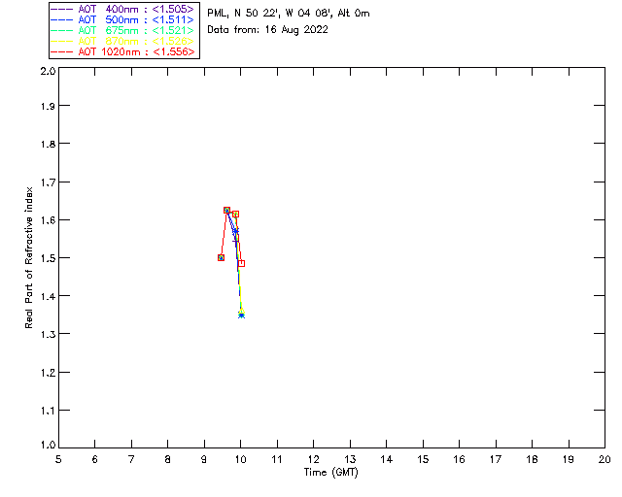Click the blue star marker near 1.57
This screenshot has height=497, width=622.
coord(235,231)
